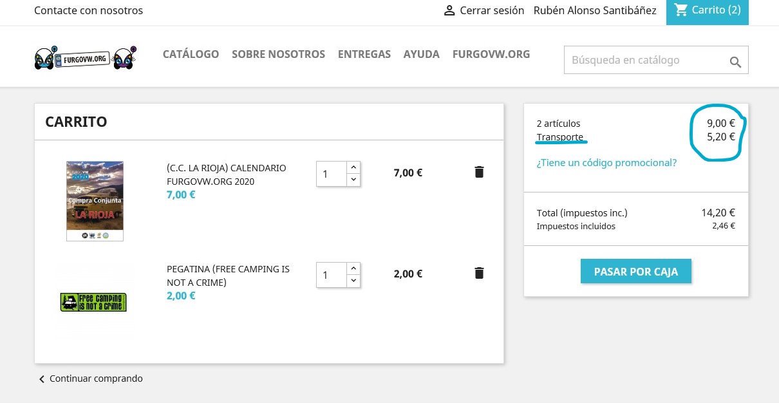Click the Transporte label in summary
779x403 pixels.
point(560,137)
